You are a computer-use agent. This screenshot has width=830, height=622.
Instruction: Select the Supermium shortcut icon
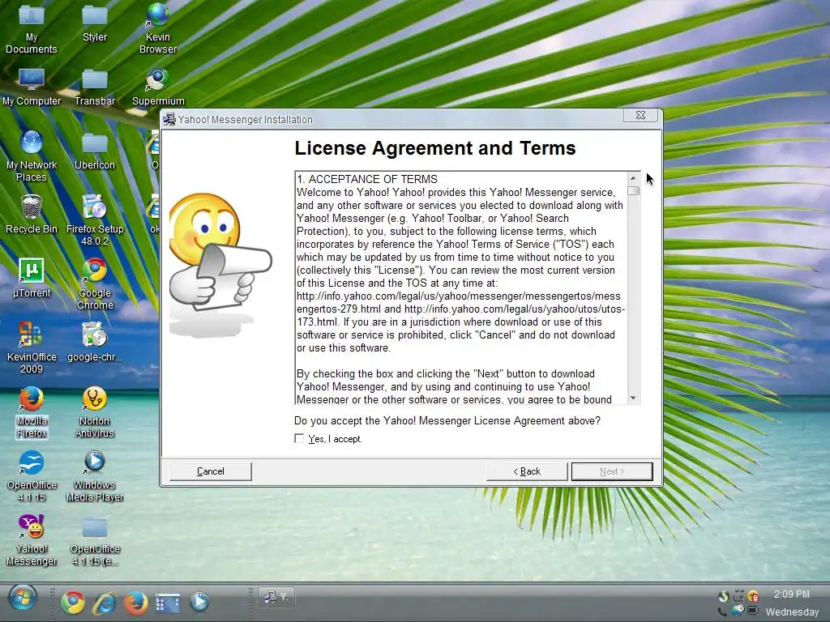(158, 87)
